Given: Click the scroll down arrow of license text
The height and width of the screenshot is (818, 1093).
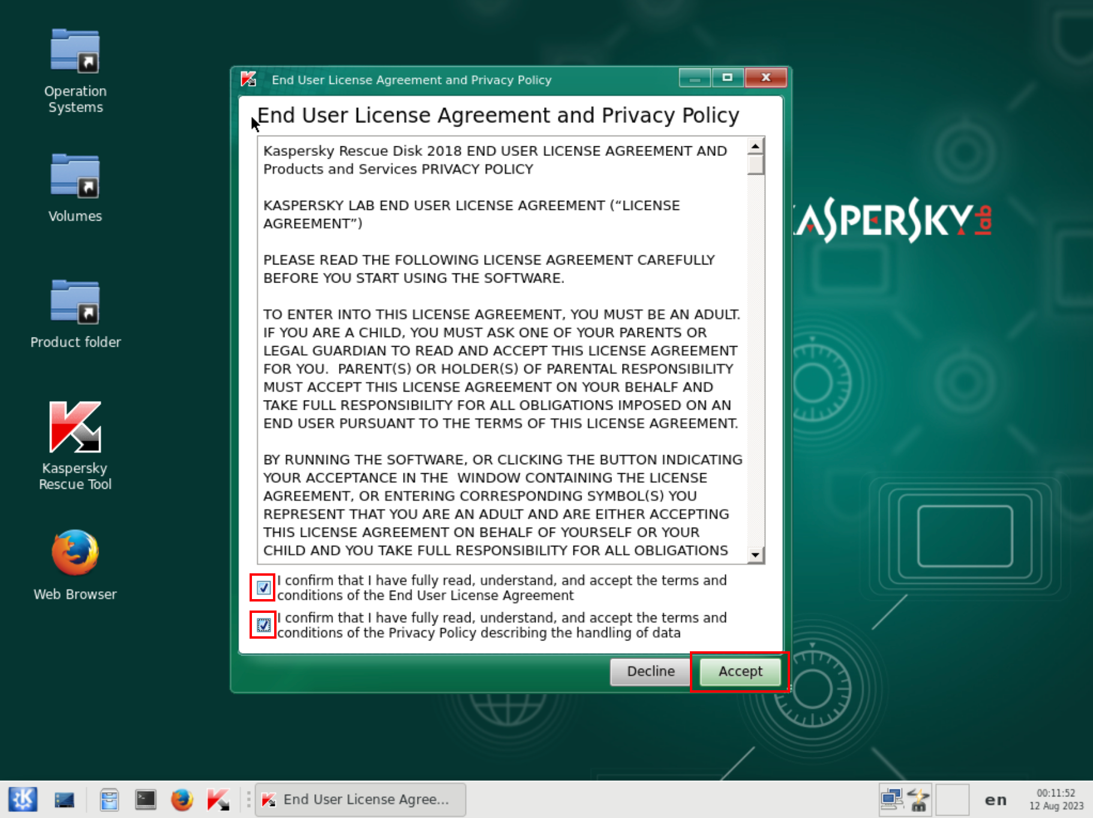Looking at the screenshot, I should tap(756, 555).
